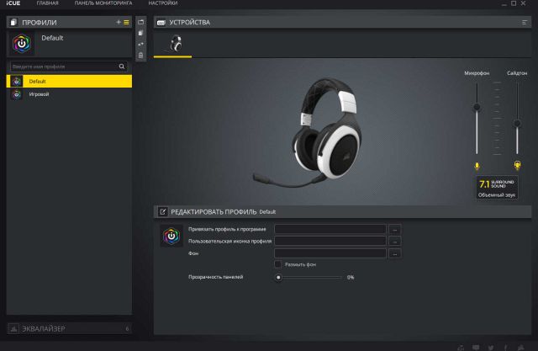This screenshot has height=351, width=538.
Task: Click the copy profile icon in side strip
Action: coord(141,32)
